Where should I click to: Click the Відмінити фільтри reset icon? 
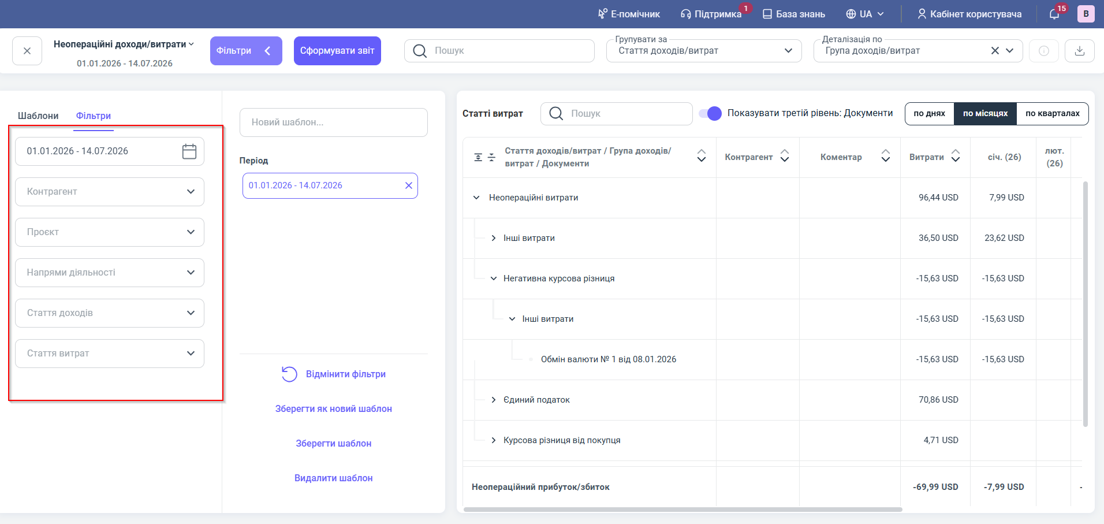tap(289, 374)
